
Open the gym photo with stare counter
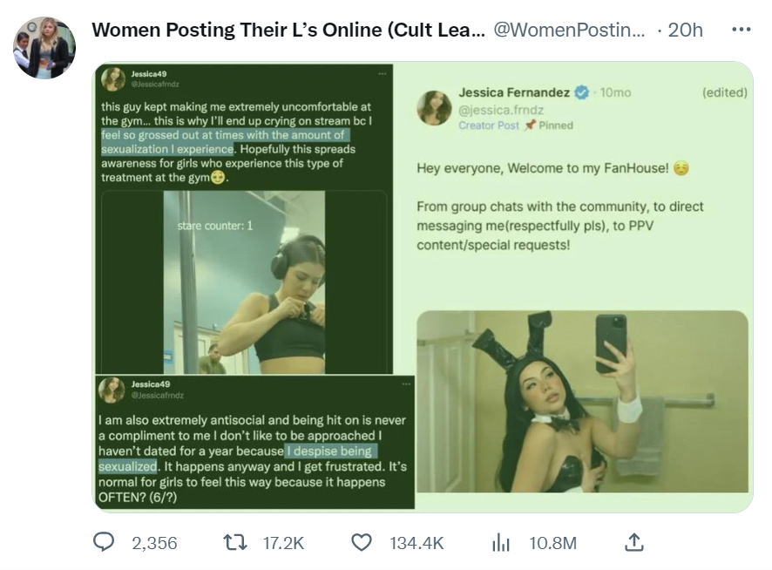coord(244,282)
